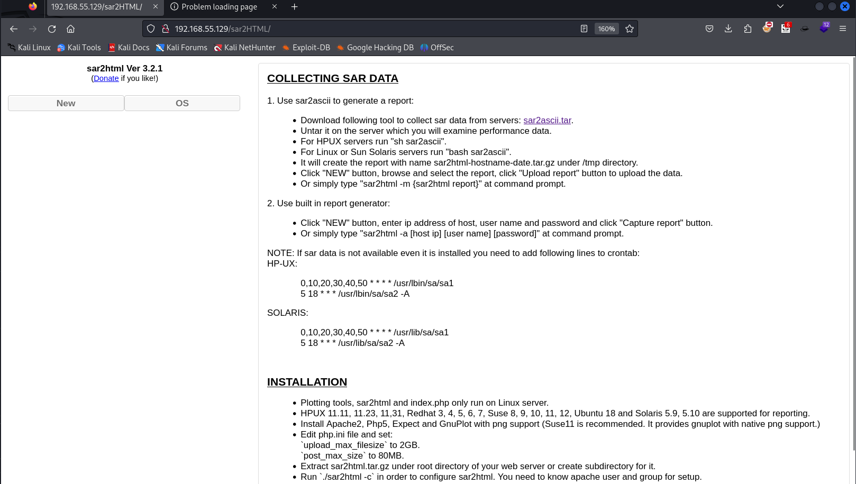Download the sar2ascii.tar link
This screenshot has width=856, height=484.
[547, 121]
